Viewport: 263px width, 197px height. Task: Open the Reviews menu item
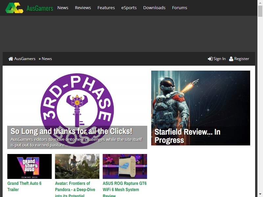(83, 8)
